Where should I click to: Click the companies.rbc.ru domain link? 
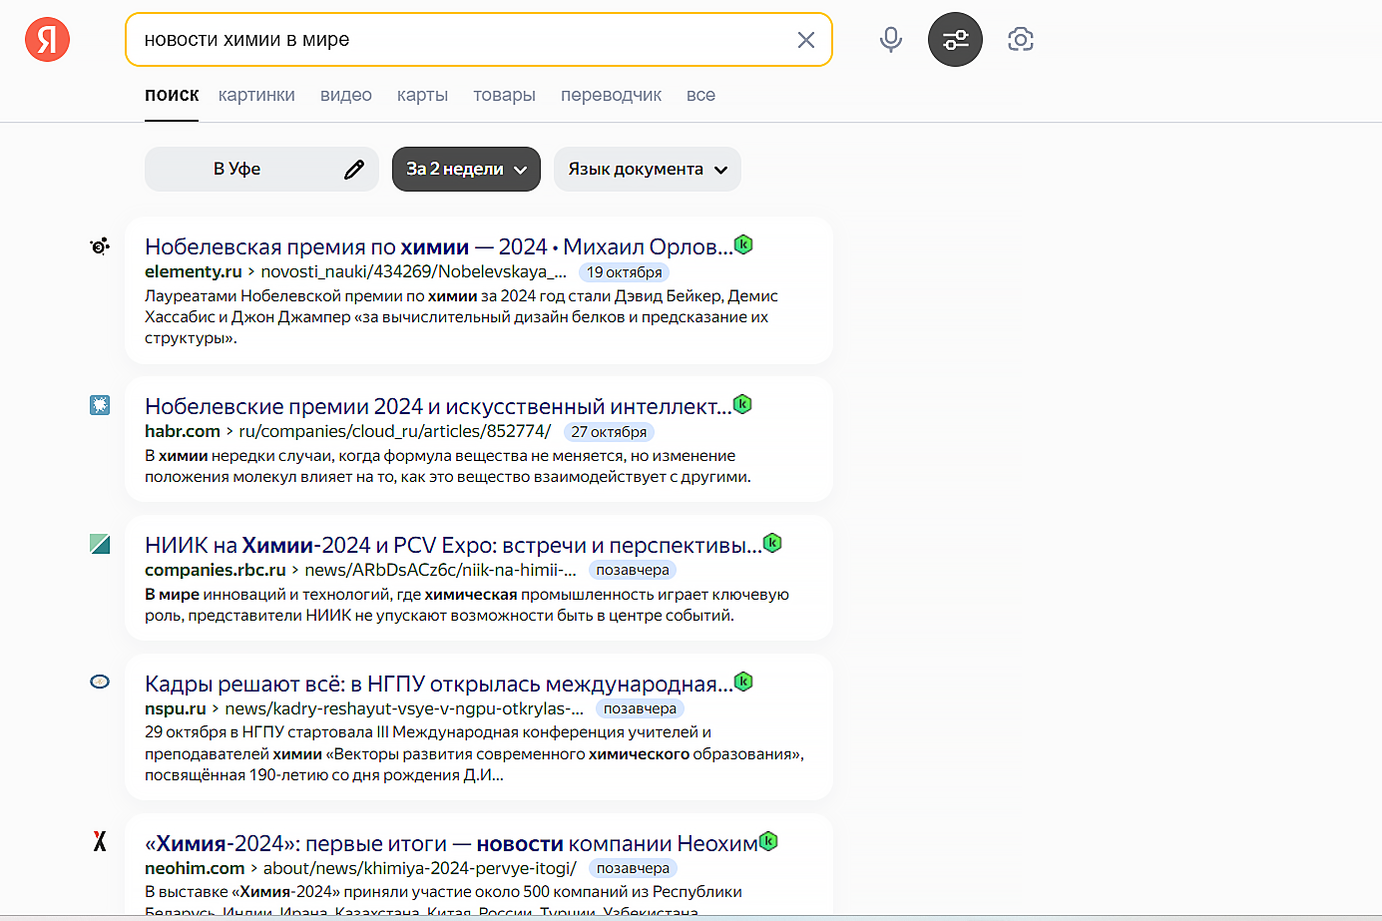pyautogui.click(x=216, y=570)
